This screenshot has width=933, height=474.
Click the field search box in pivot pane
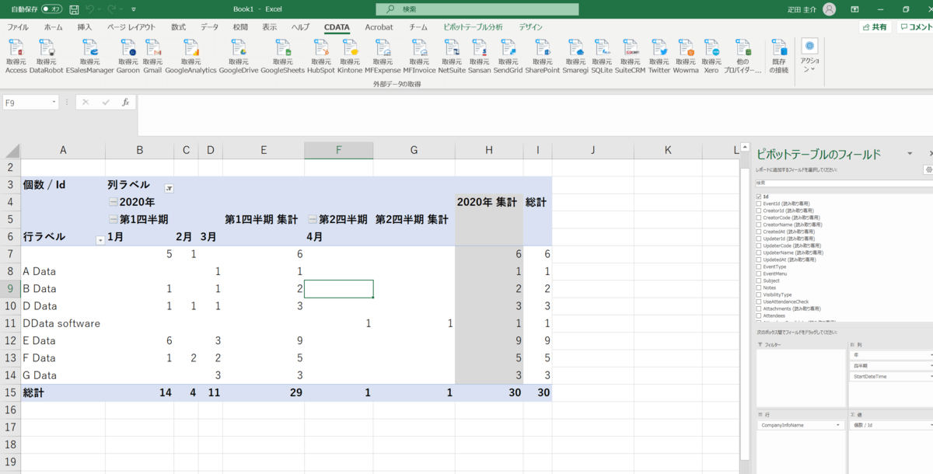(x=844, y=183)
